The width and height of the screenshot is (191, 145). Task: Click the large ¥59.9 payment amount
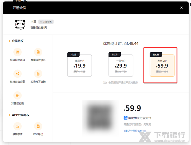pyautogui.click(x=132, y=108)
